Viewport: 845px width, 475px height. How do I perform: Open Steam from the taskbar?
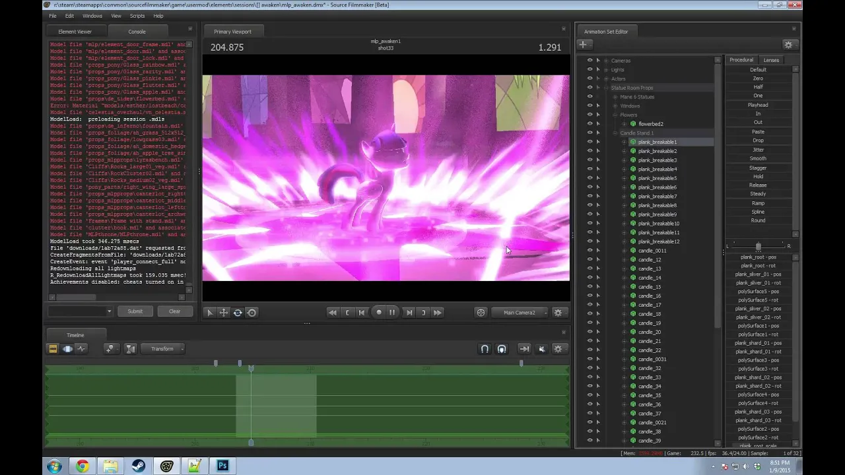[x=138, y=466]
